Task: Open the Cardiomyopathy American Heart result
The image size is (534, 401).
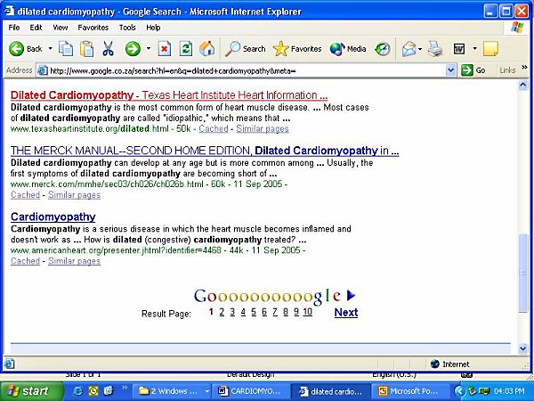Action: (x=53, y=217)
